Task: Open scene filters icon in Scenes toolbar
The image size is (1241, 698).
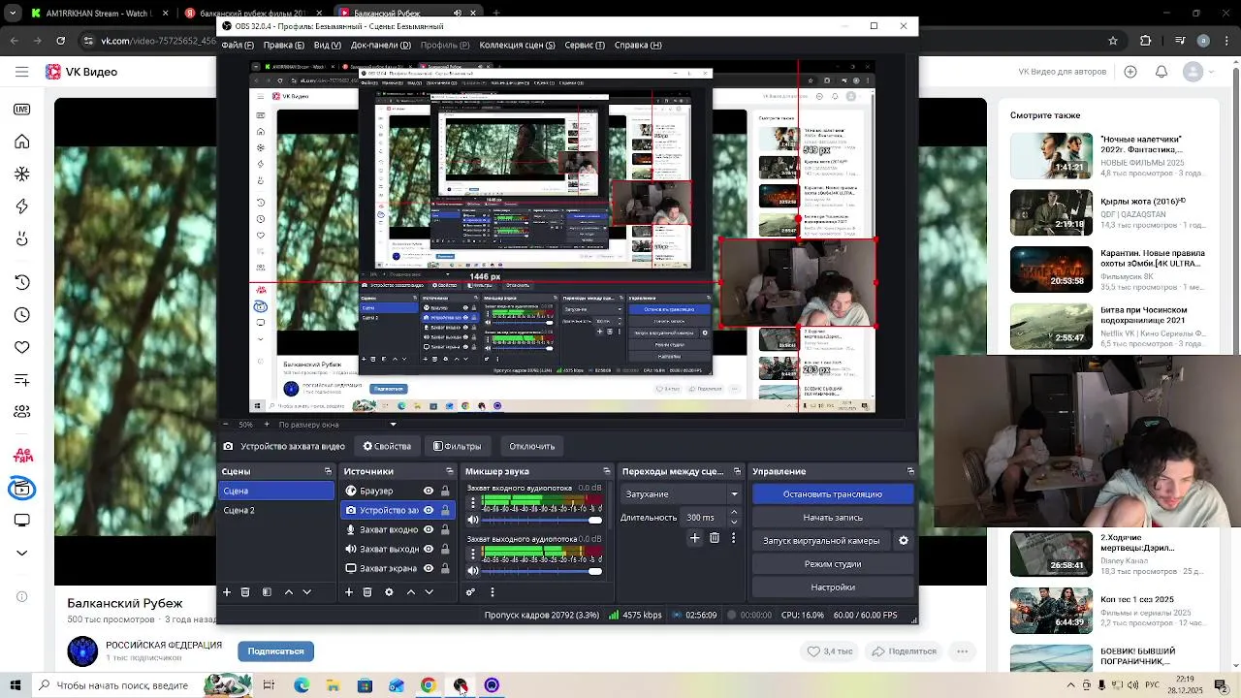Action: [267, 592]
